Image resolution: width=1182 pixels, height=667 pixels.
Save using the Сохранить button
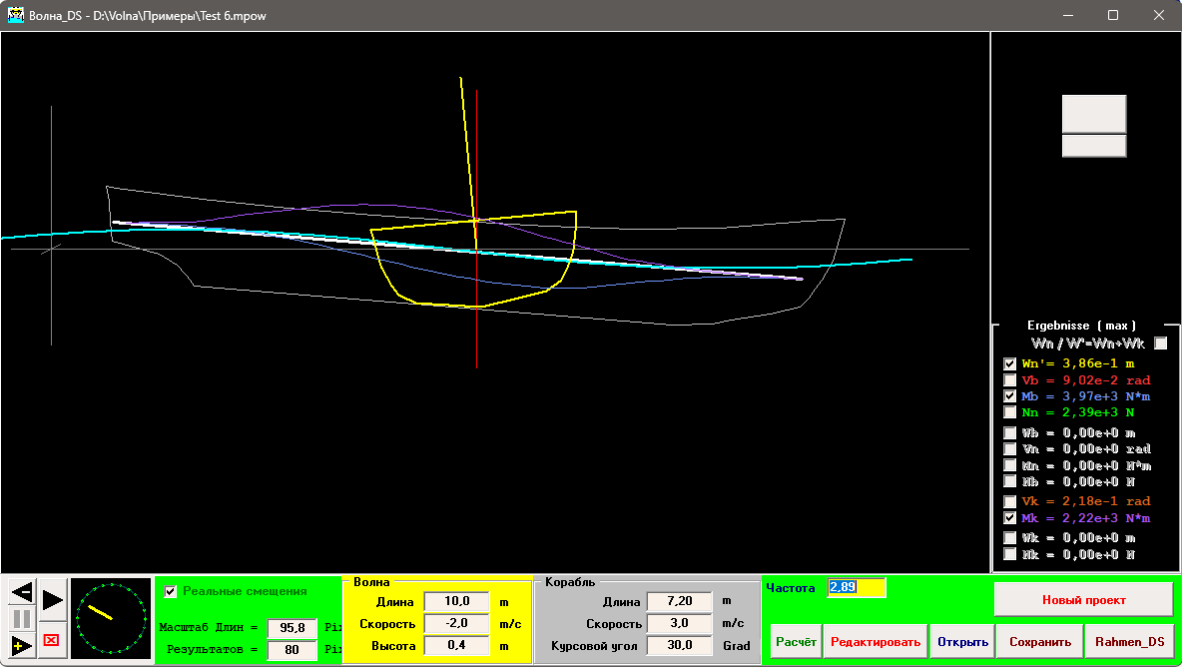1039,642
